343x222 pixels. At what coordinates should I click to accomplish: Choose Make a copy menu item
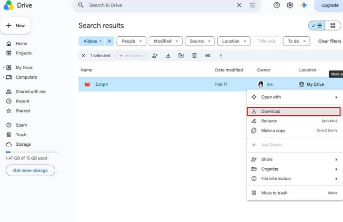click(x=295, y=131)
